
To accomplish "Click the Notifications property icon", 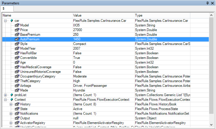I will (17, 114).
